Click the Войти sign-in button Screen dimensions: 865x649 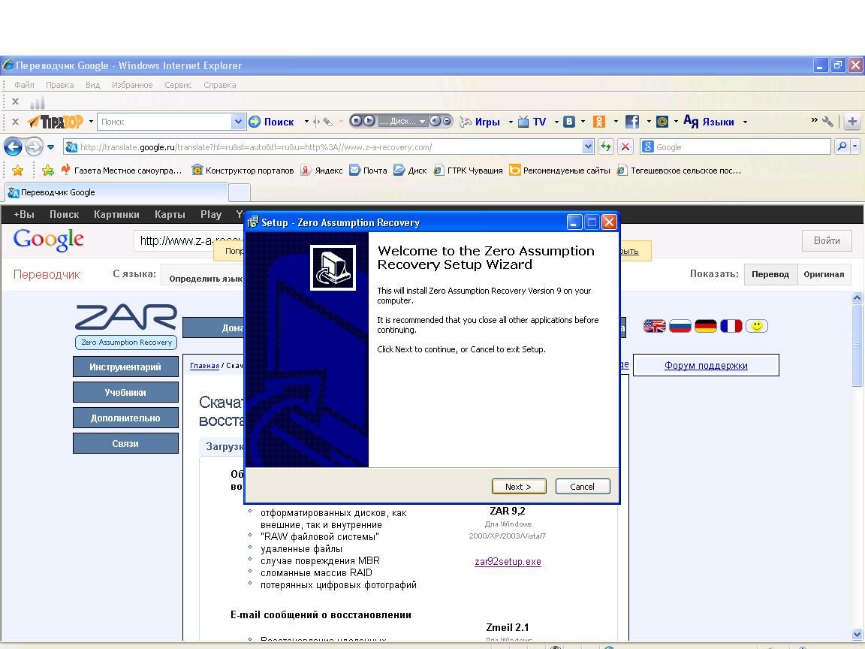coord(827,240)
